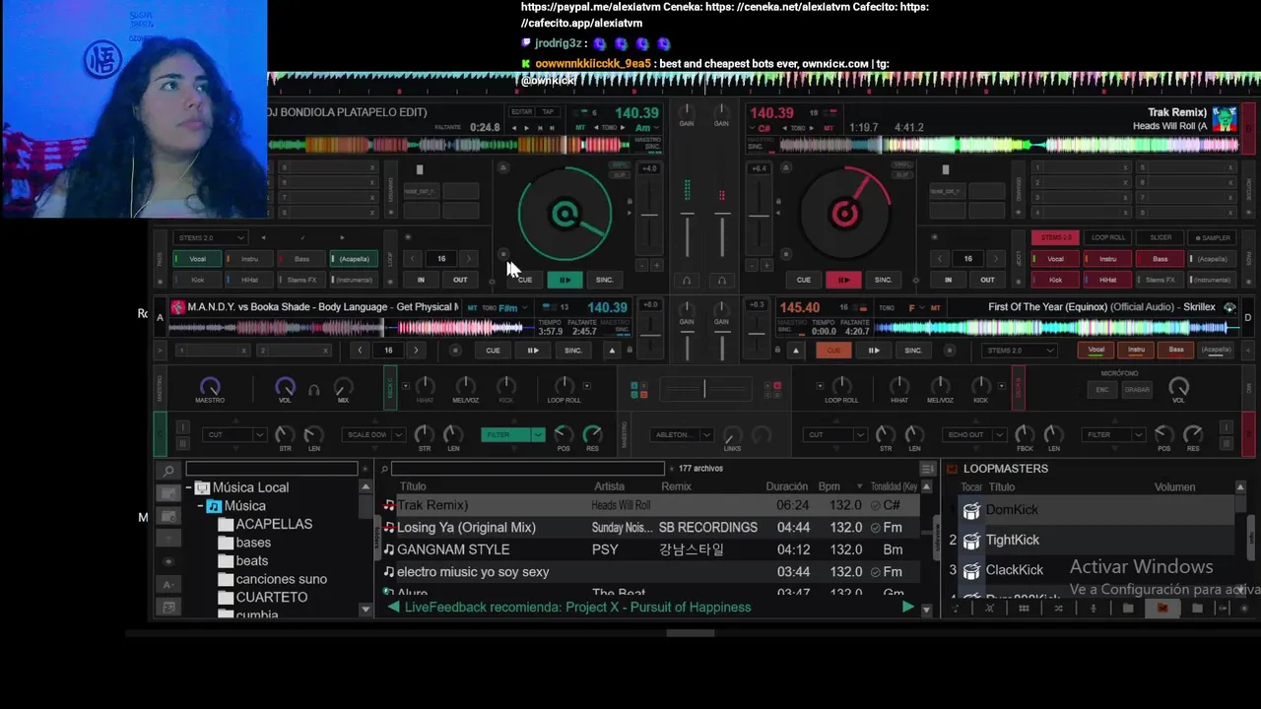Toggle the Kick stem pad on right deck
The image size is (1261, 709).
(x=1055, y=280)
